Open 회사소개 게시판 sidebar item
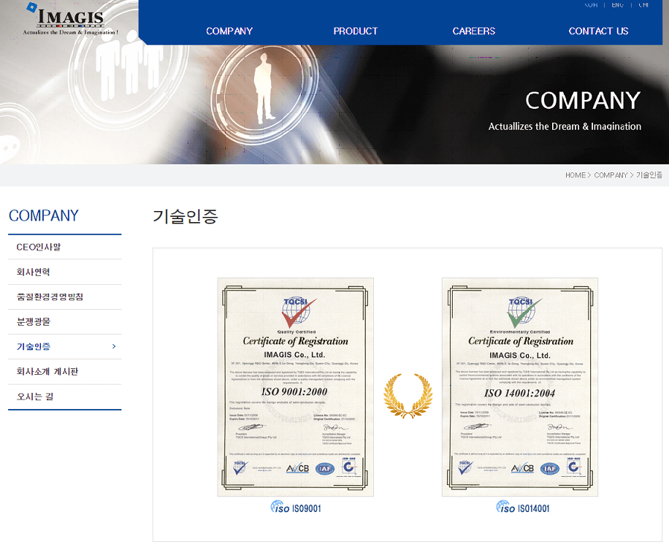Screen dimensions: 669x550 (x=65, y=372)
